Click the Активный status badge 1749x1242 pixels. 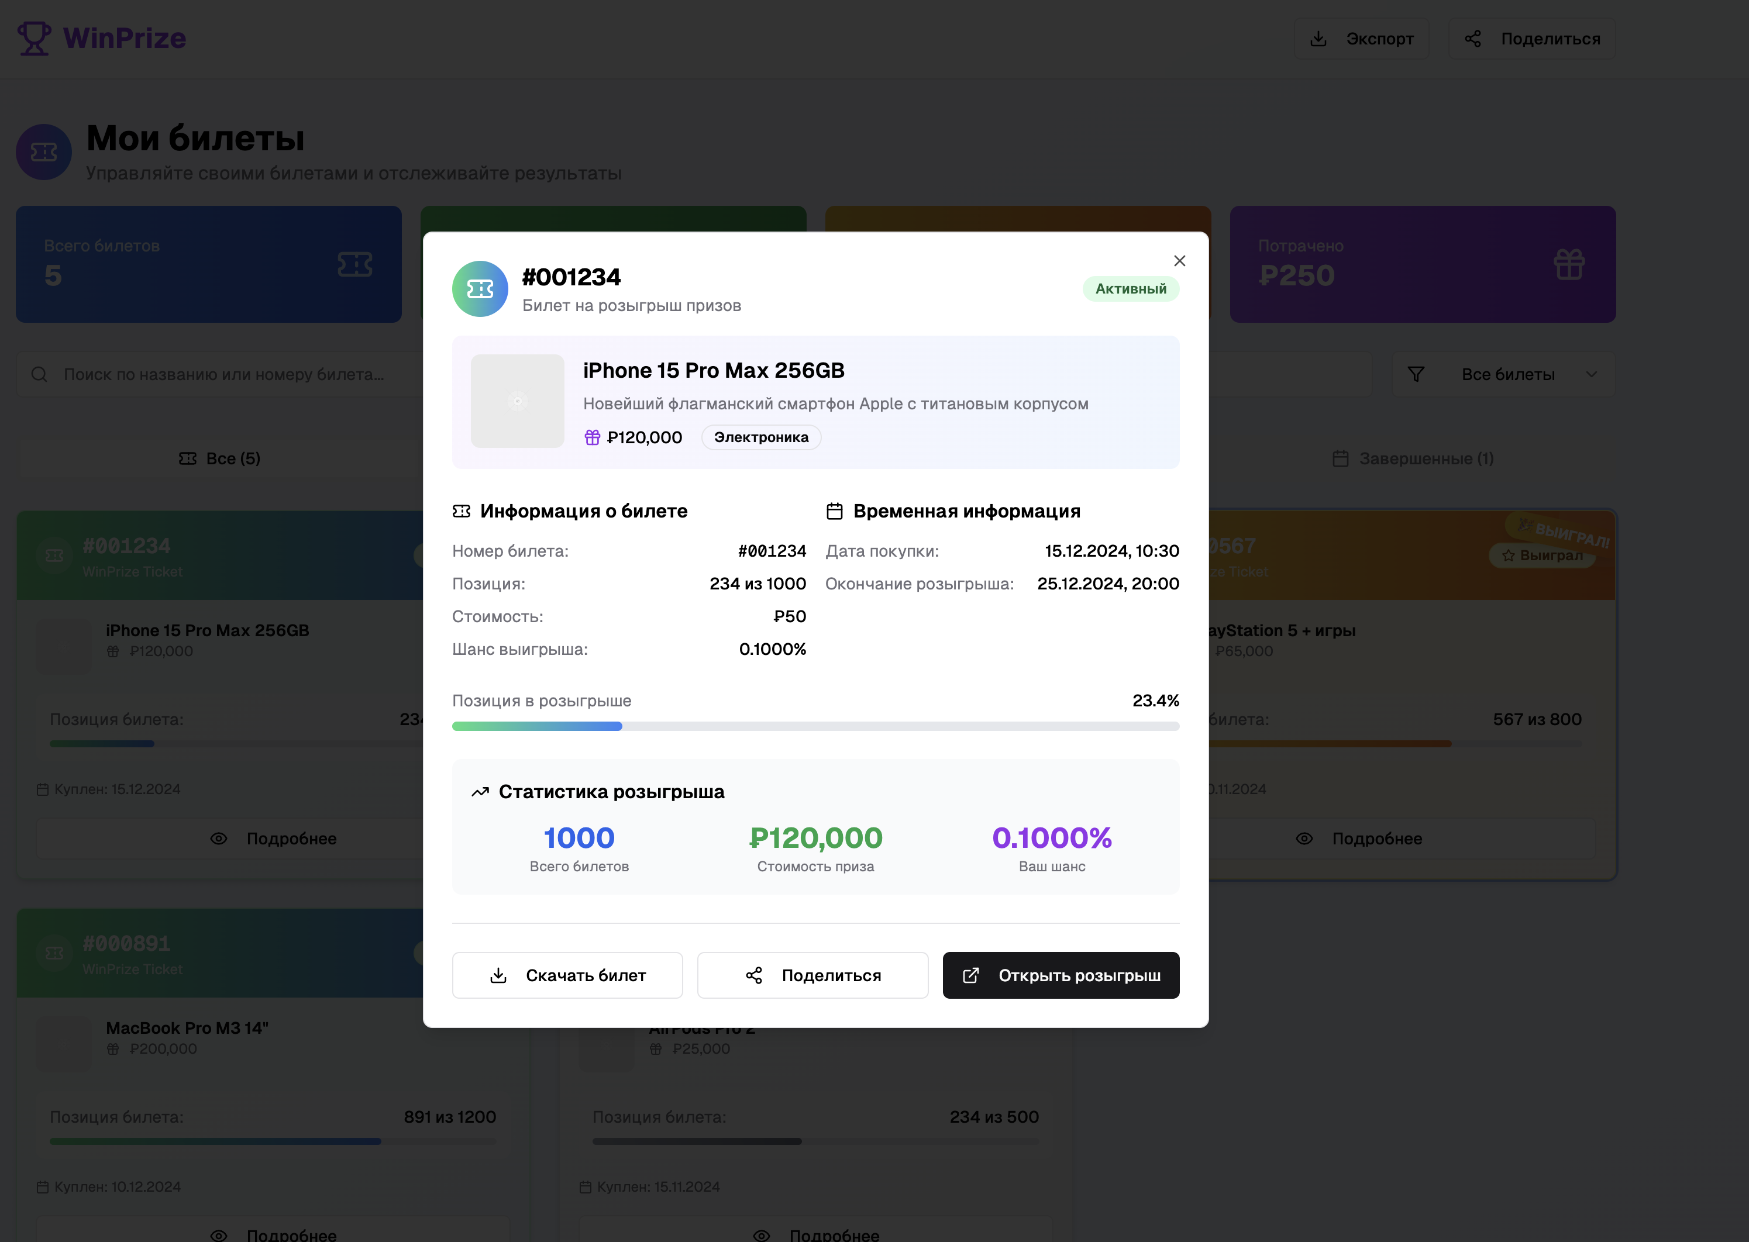point(1130,289)
